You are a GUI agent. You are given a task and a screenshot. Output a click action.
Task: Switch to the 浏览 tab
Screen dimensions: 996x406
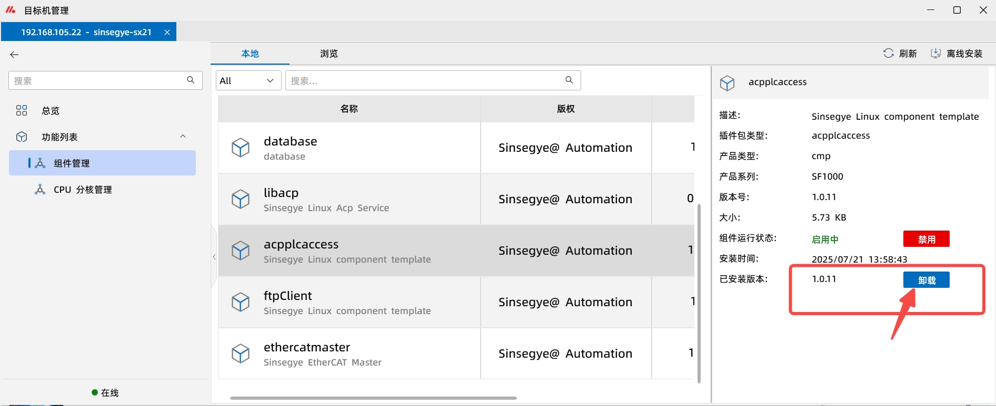(x=328, y=54)
